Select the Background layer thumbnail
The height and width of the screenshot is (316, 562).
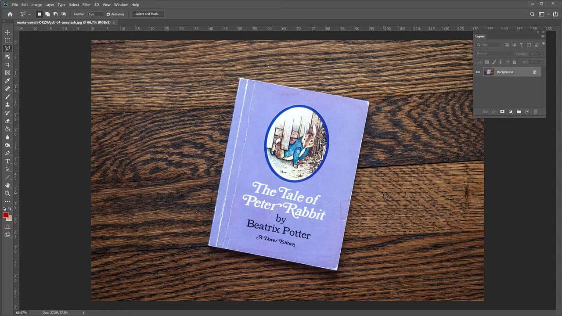tap(489, 72)
